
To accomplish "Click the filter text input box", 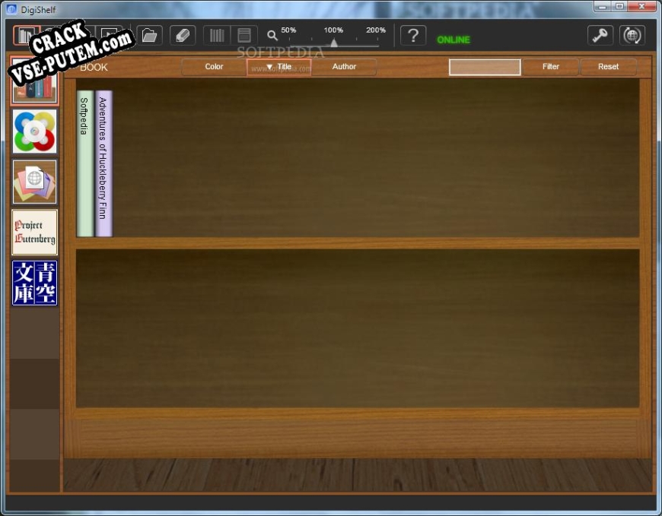I will [x=485, y=67].
